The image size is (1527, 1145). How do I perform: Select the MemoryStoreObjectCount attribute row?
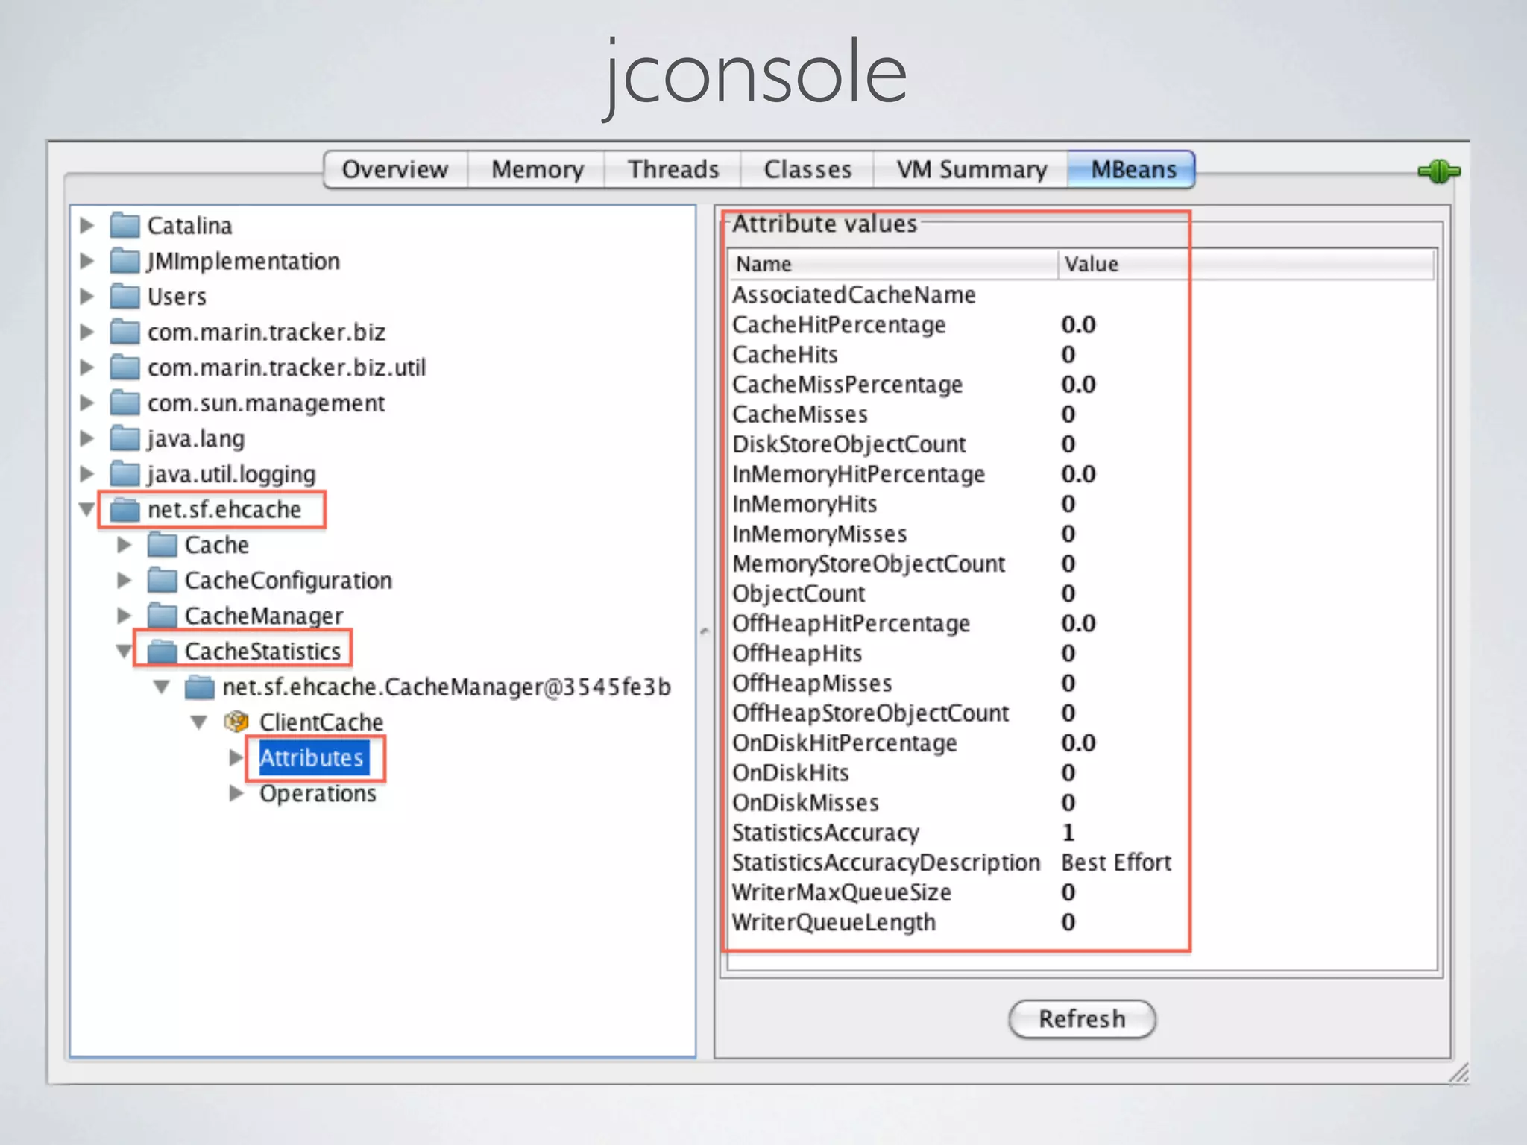point(1082,564)
